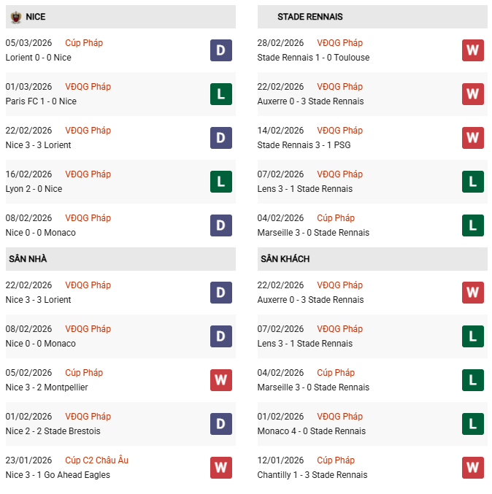
Task: Open the NICE team header
Action: 36,17
